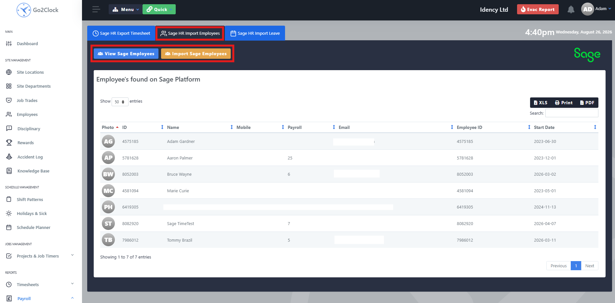Open Accident Log sidebar item
The height and width of the screenshot is (303, 615).
30,157
